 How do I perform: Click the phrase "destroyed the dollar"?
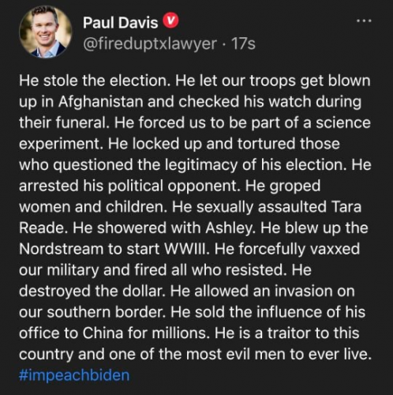pos(93,291)
